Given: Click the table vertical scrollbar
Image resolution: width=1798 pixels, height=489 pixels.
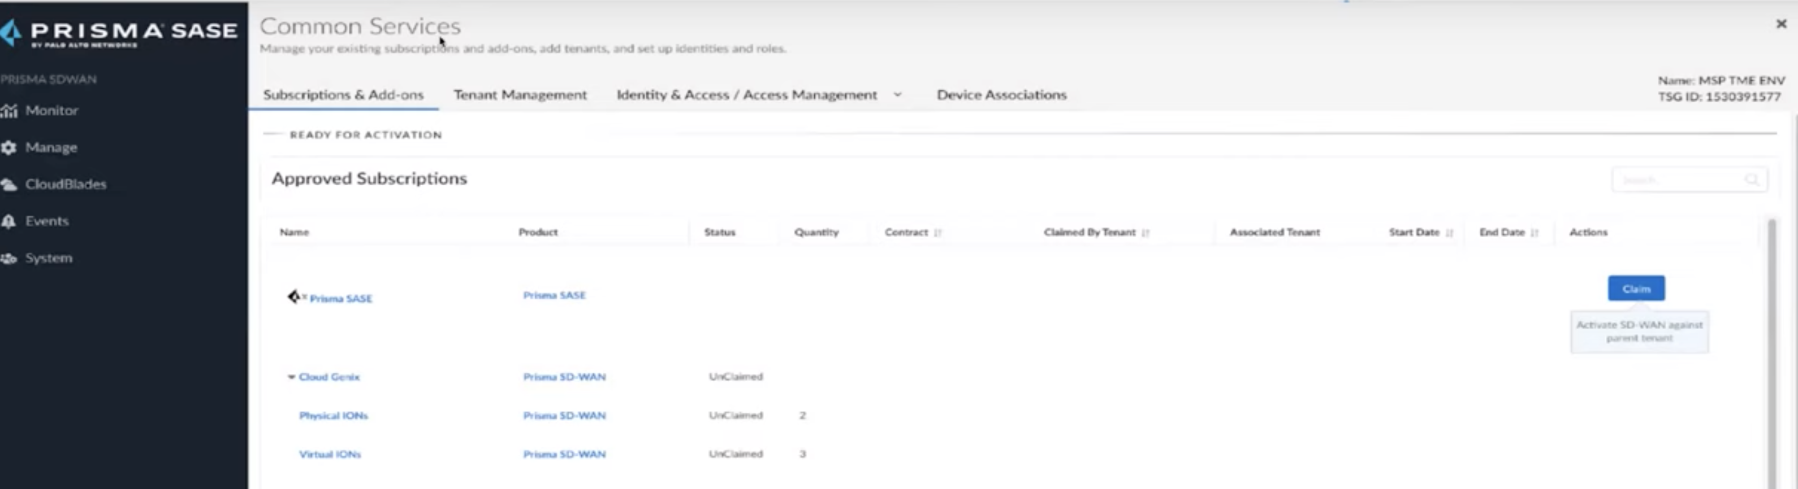Looking at the screenshot, I should coord(1771,353).
